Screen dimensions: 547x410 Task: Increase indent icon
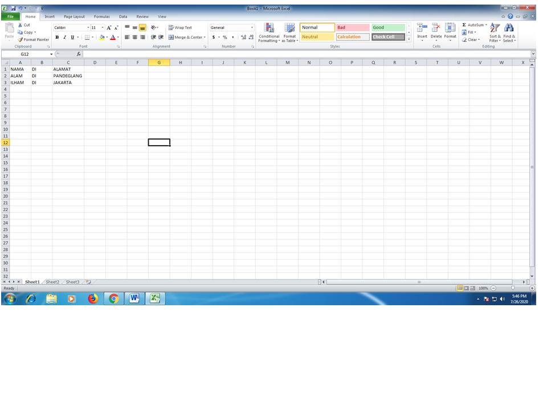[161, 38]
